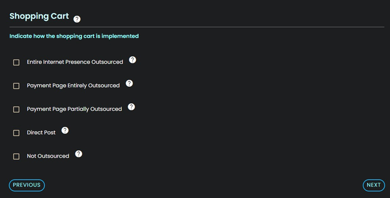Click the 'Payment Page Entirely Outsourced' label text
This screenshot has width=390, height=198.
(x=73, y=86)
